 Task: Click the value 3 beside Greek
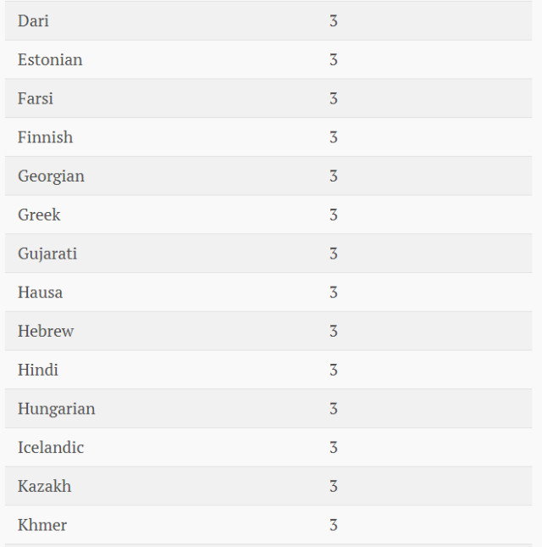coord(334,215)
